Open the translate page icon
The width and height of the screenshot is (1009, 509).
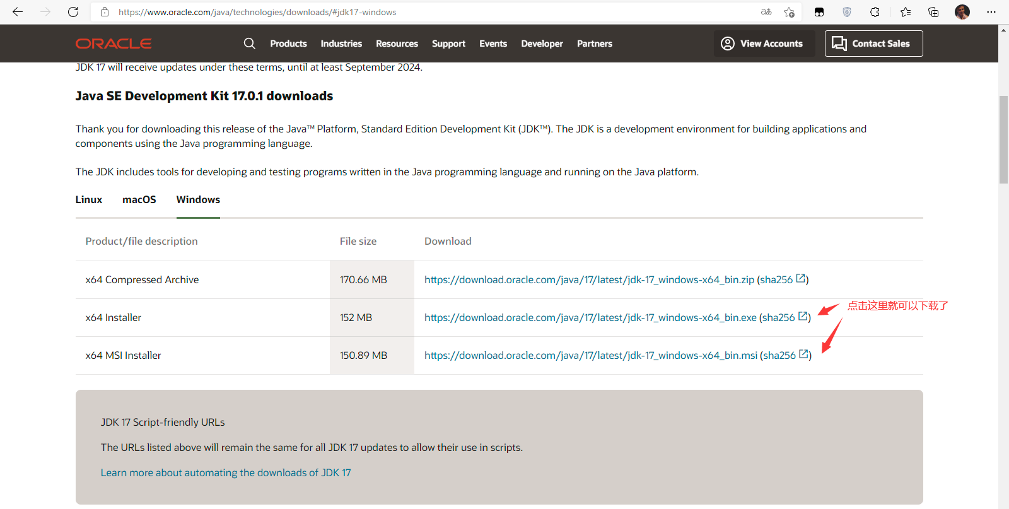[766, 12]
